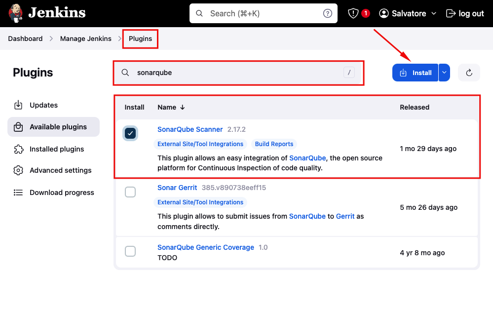The height and width of the screenshot is (309, 493).
Task: Click the Build Reports tag
Action: pyautogui.click(x=274, y=144)
